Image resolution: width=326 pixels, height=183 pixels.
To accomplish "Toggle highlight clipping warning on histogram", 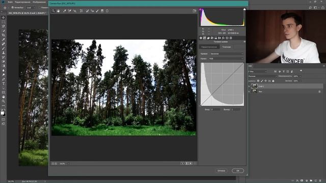I will pos(244,9).
